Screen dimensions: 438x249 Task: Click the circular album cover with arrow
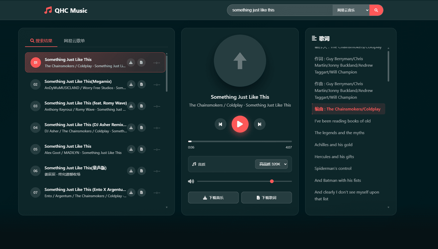pyautogui.click(x=240, y=61)
